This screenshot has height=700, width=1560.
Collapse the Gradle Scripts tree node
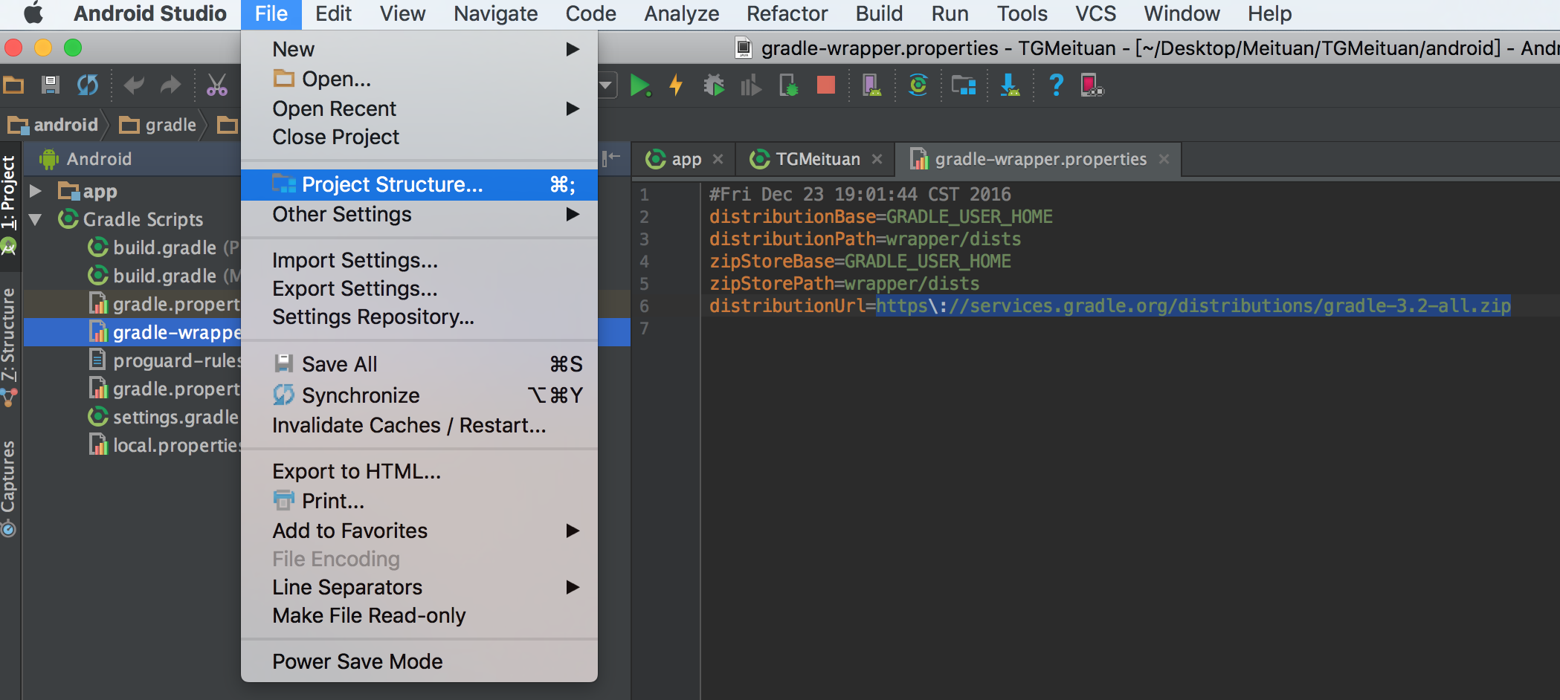point(35,219)
